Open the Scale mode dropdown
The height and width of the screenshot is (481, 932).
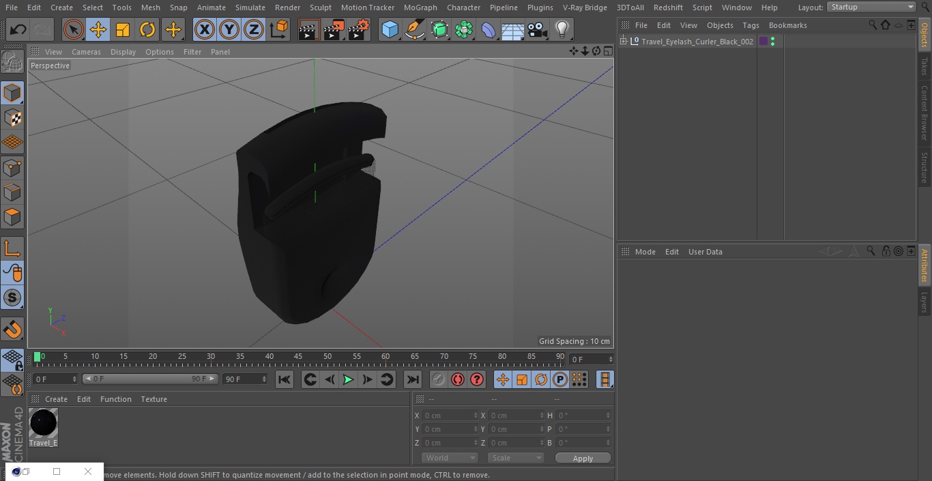point(516,458)
